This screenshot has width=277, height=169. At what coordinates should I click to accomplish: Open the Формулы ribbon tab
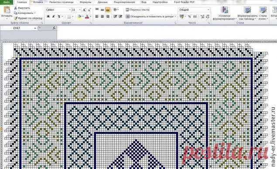[85, 2]
